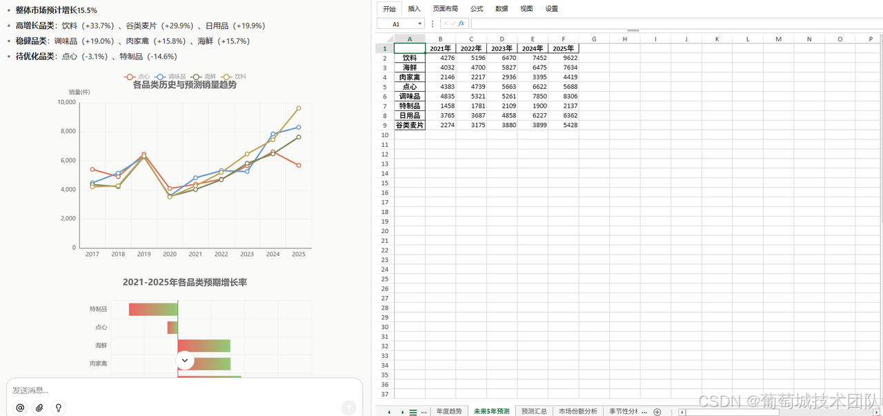
Task: Switch to the 市场份额分析 sheet tab
Action: (578, 411)
